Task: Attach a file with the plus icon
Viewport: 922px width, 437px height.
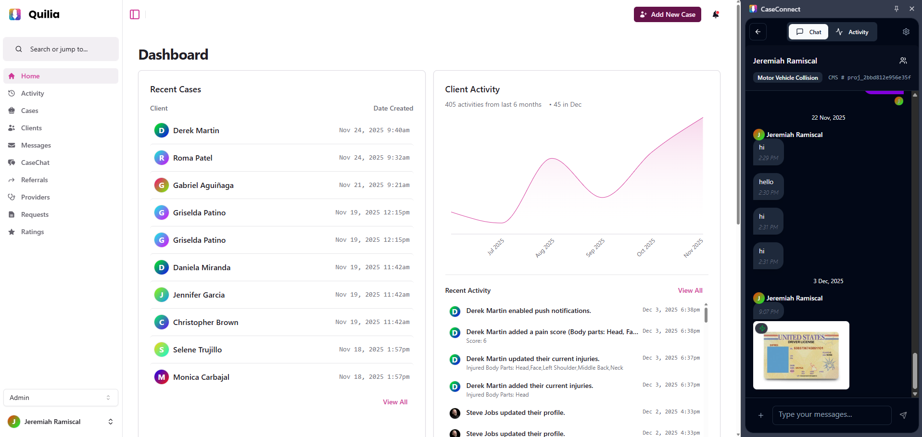Action: 760,415
